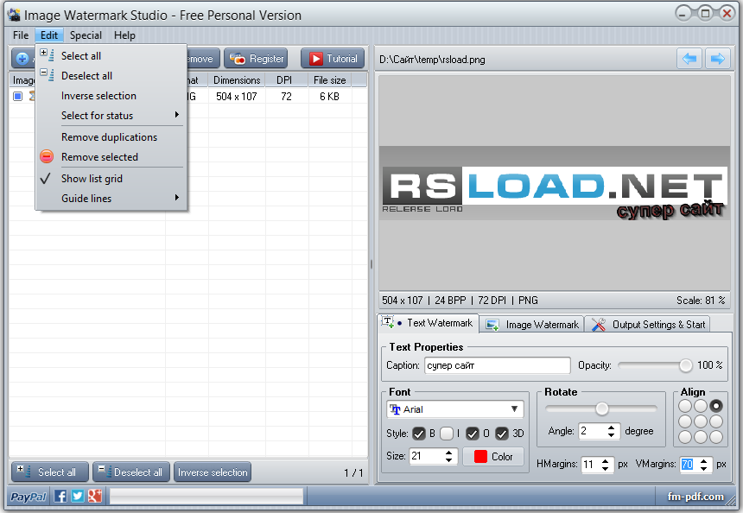The height and width of the screenshot is (513, 743).
Task: Click Remove selected red icon in menu
Action: click(x=47, y=157)
